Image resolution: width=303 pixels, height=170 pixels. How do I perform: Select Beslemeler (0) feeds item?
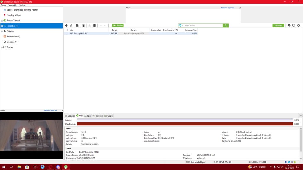(x=13, y=37)
